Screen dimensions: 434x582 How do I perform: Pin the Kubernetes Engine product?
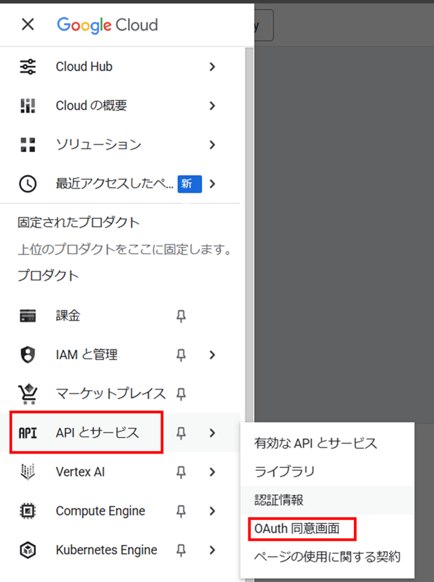(x=181, y=550)
